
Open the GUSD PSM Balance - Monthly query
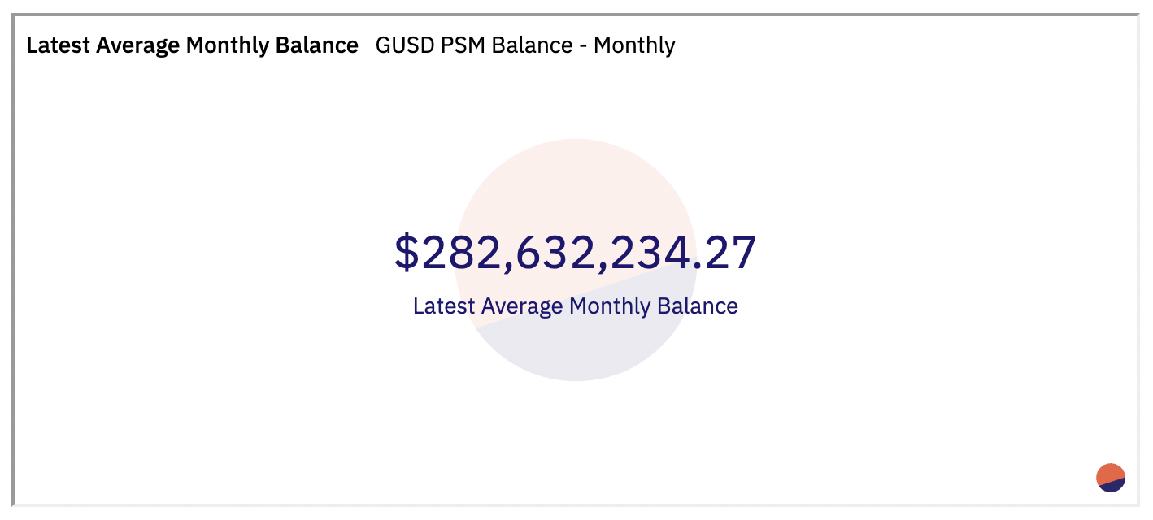pos(524,45)
